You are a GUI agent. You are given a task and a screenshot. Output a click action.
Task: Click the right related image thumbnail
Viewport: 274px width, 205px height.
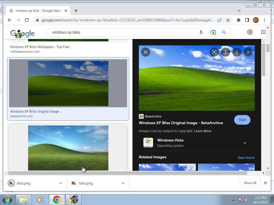click(x=226, y=167)
